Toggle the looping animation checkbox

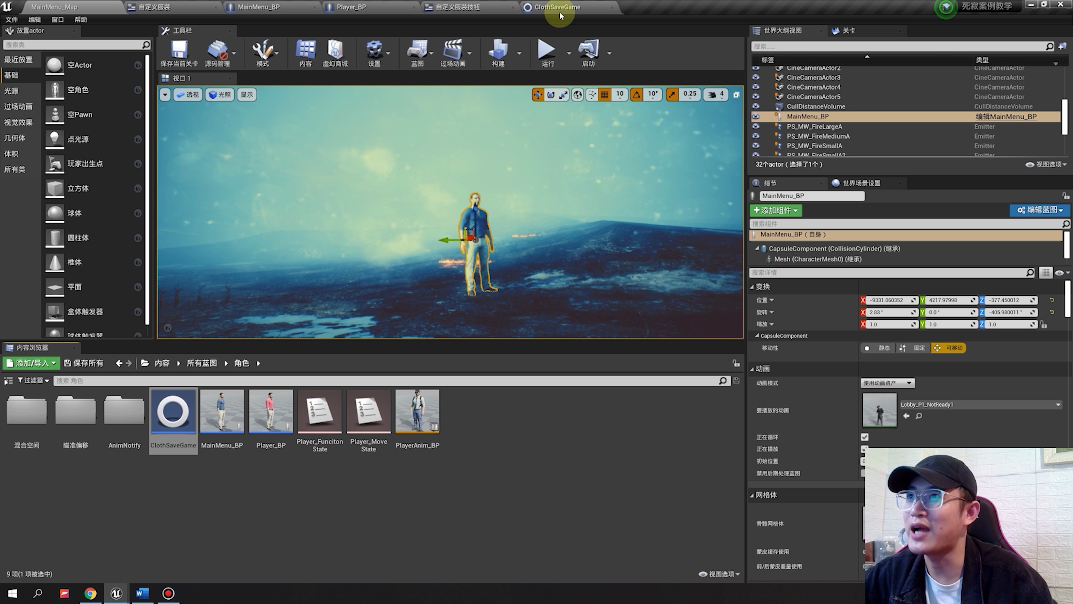point(865,437)
